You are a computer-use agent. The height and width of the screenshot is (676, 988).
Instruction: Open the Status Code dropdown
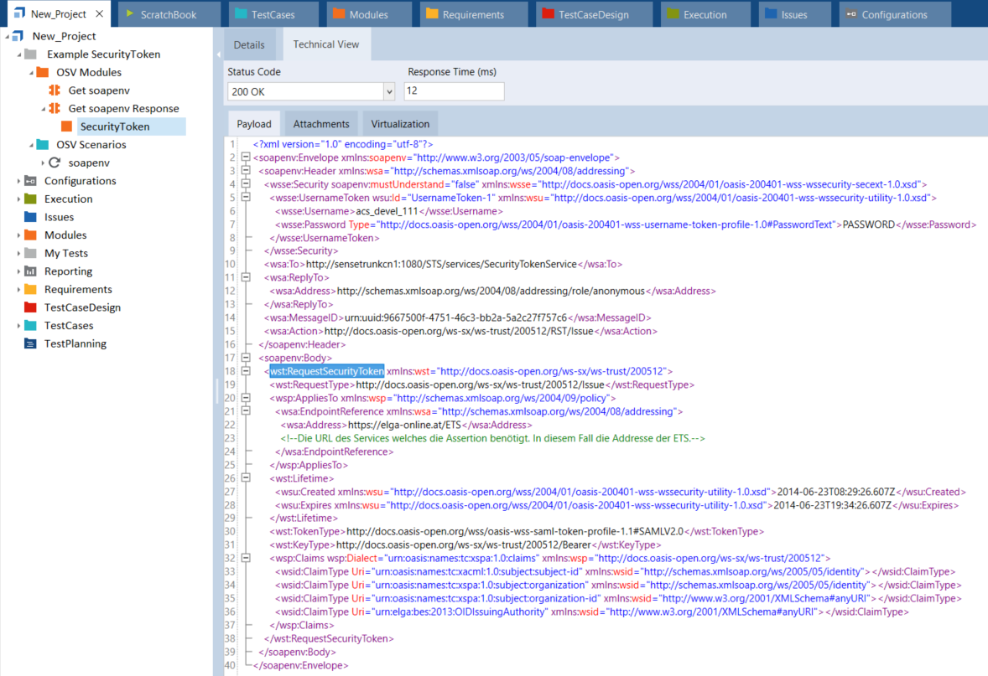click(388, 91)
